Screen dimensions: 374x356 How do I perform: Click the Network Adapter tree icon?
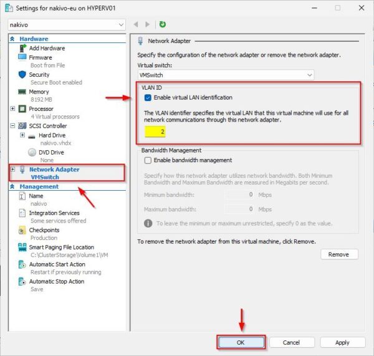point(22,169)
